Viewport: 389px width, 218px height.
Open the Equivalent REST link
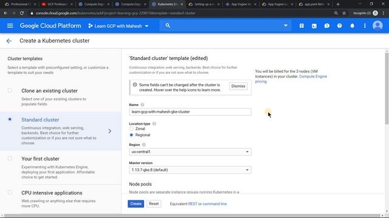(x=193, y=204)
